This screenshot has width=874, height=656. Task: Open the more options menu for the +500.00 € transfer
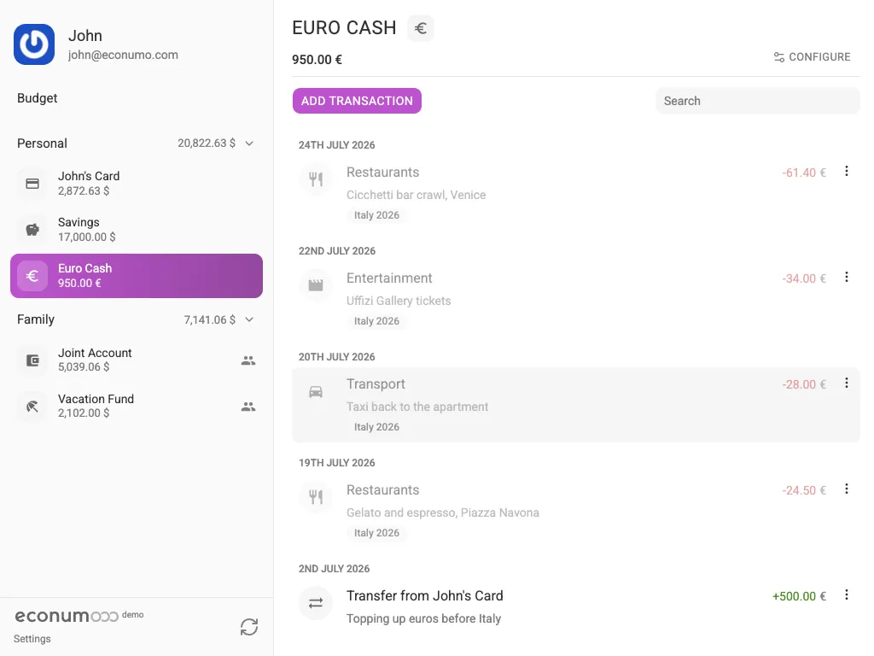pos(846,595)
